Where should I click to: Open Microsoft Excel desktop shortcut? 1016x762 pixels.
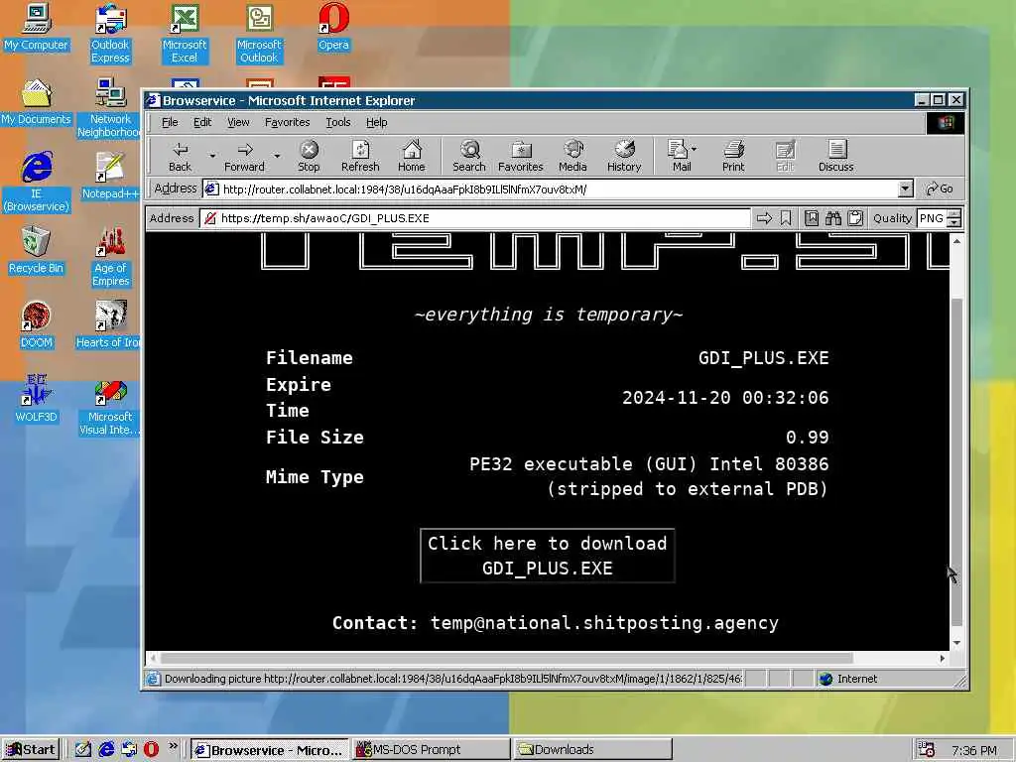click(x=185, y=34)
